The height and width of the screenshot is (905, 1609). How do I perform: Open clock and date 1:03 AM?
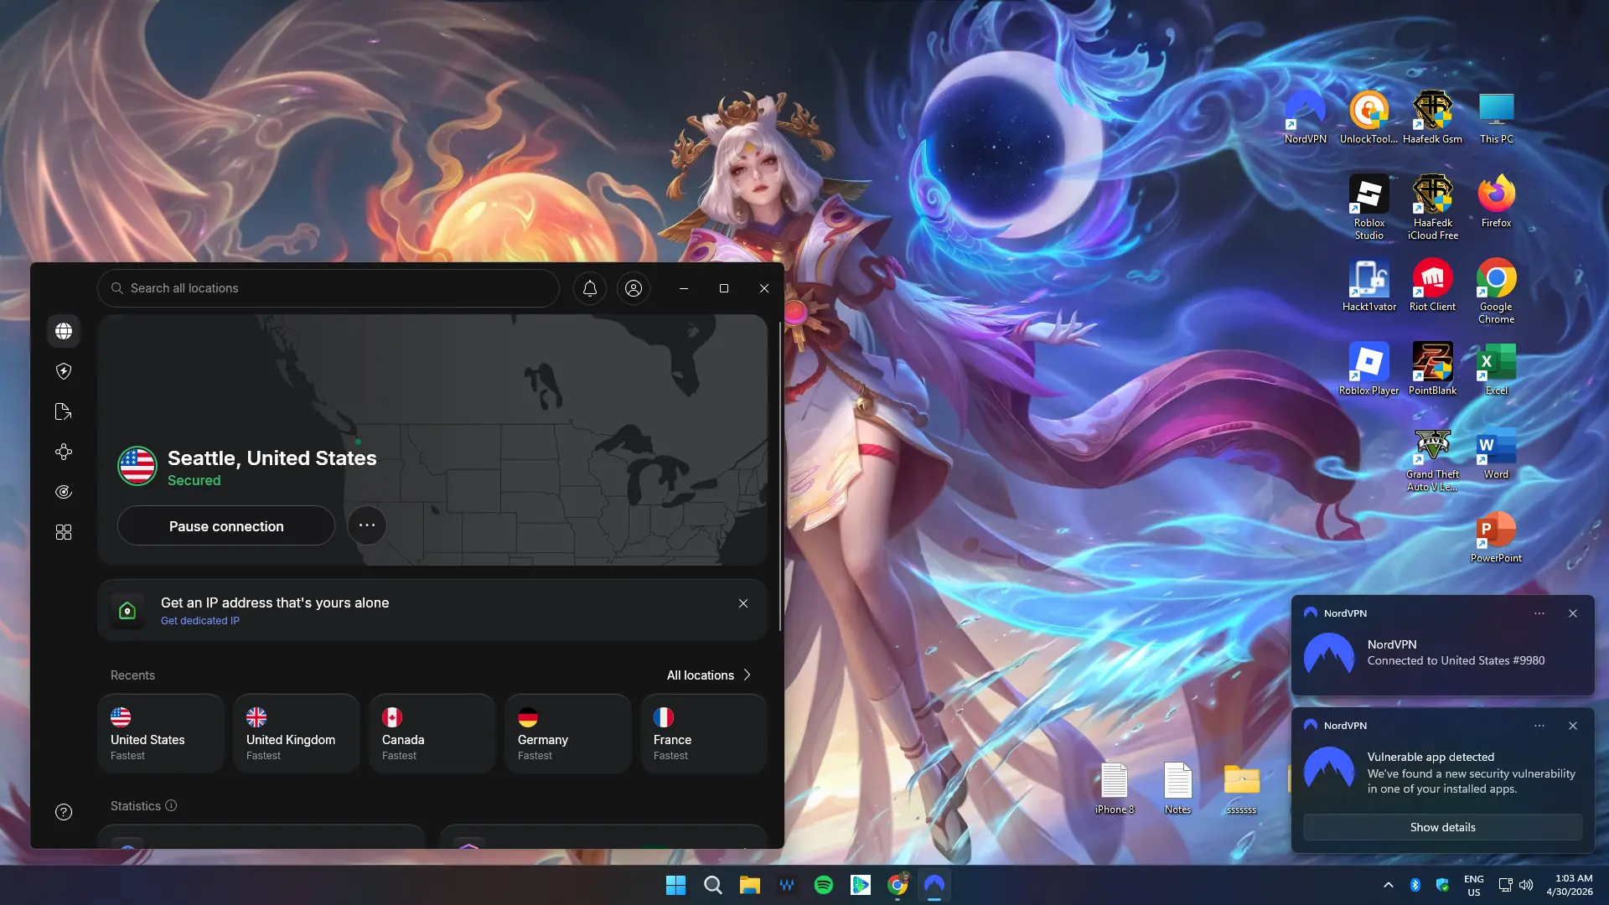[1570, 885]
